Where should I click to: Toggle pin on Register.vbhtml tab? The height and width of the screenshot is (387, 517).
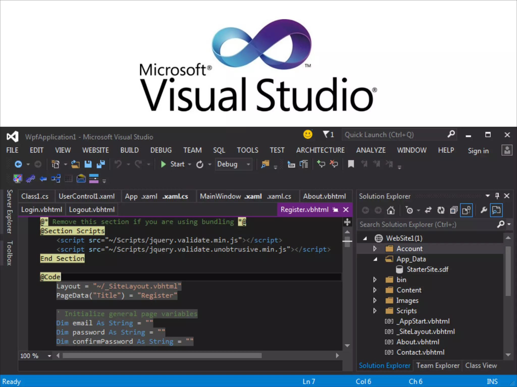pos(335,210)
